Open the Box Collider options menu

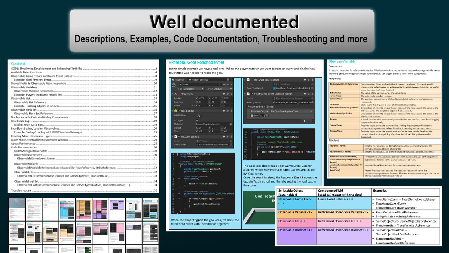pos(231,111)
